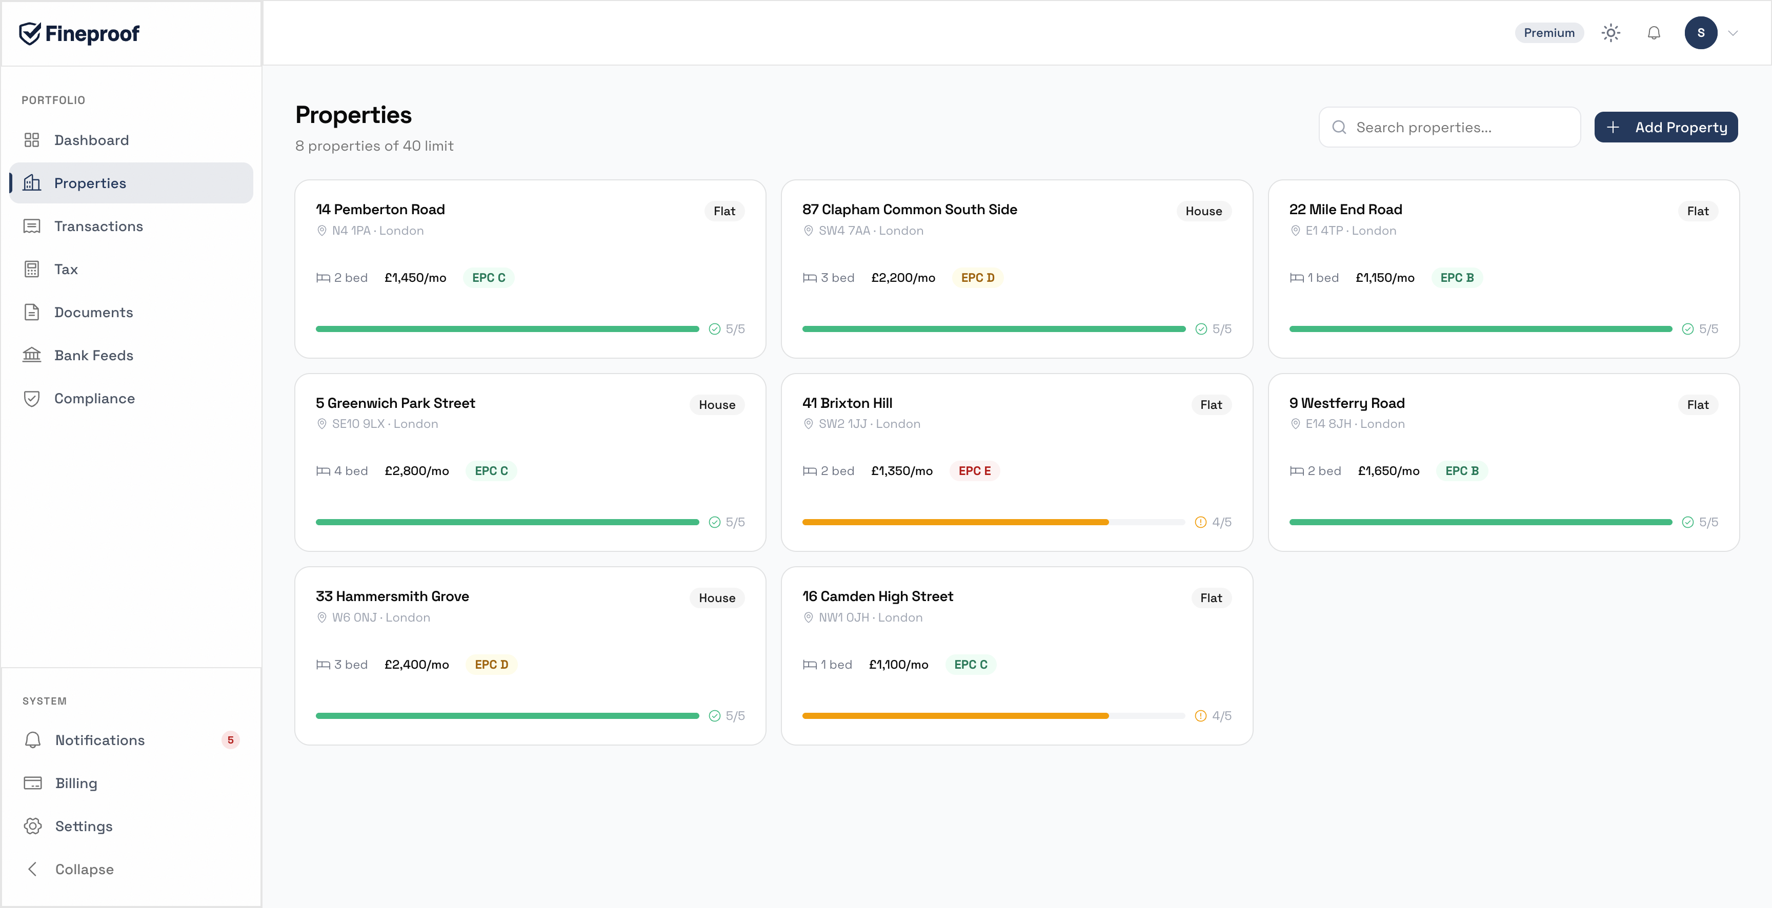Open Billing page
Screen dimensions: 1772x908
pyautogui.click(x=76, y=783)
